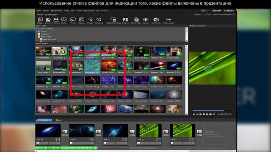Switch to DESIGN workspace
The height and width of the screenshot is (152, 271).
tap(216, 11)
